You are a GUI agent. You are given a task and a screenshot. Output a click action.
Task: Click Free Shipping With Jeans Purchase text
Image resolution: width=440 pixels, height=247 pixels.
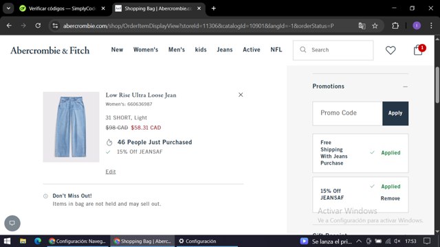pyautogui.click(x=334, y=152)
